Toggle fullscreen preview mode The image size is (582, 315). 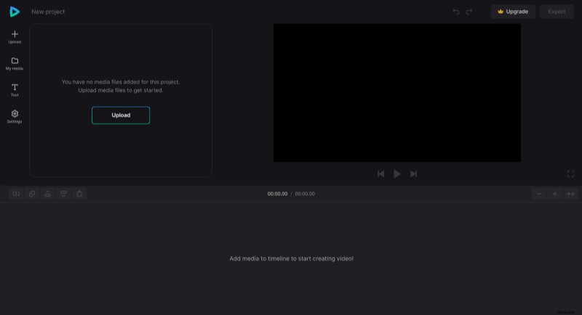[570, 174]
